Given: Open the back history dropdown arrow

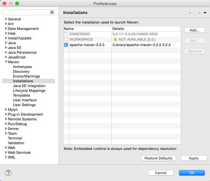Looking at the screenshot, I should [x=190, y=13].
